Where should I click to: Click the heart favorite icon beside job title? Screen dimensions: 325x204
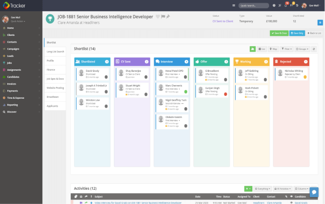pos(158,16)
